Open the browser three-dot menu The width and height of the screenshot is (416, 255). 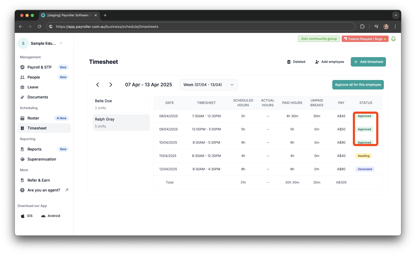(395, 27)
